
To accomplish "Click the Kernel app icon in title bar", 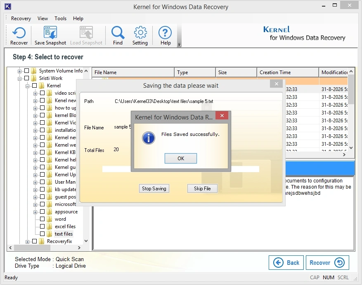I will 7,7.
